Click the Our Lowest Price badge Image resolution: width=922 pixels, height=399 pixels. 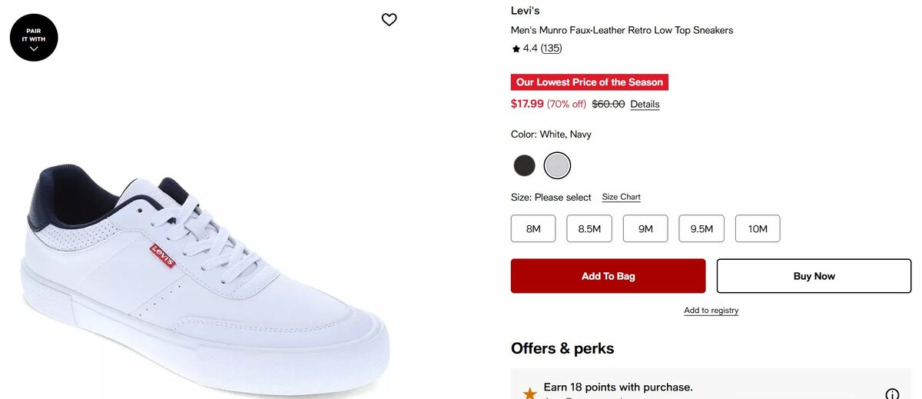[x=589, y=82]
